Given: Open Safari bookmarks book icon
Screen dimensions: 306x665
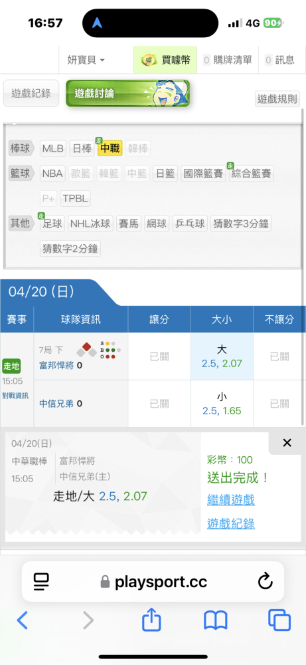Looking at the screenshot, I should coord(216,620).
